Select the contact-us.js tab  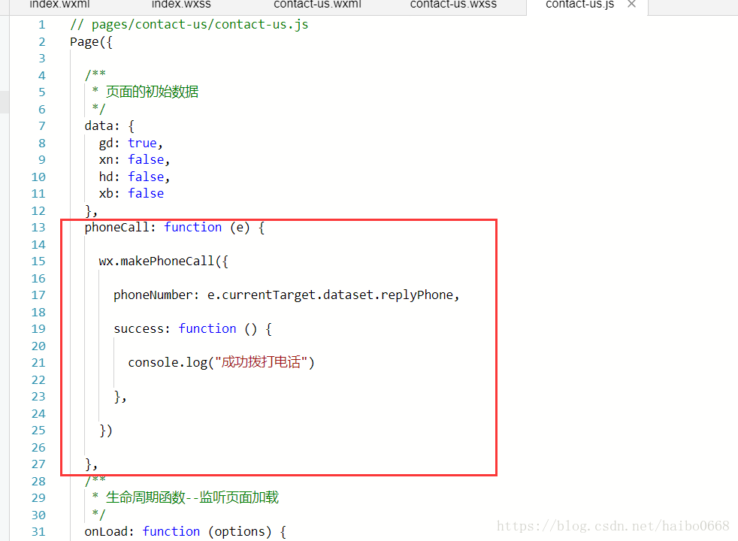pyautogui.click(x=580, y=5)
